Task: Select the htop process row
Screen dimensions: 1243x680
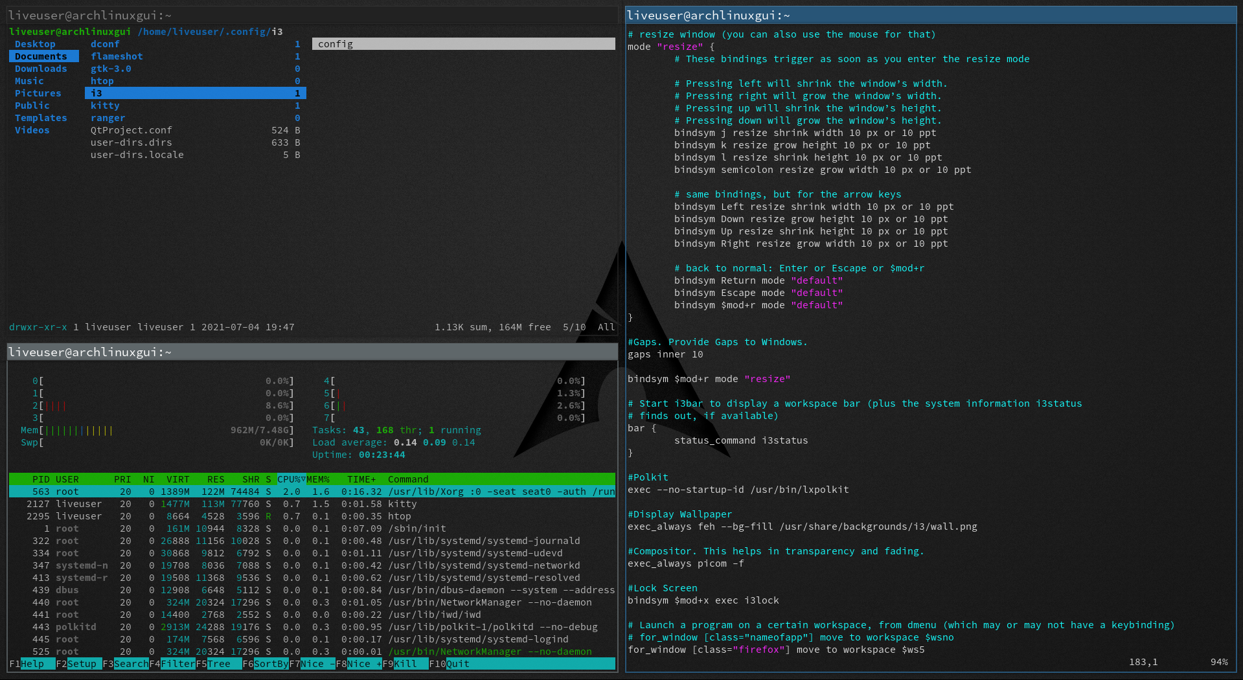Action: [312, 516]
